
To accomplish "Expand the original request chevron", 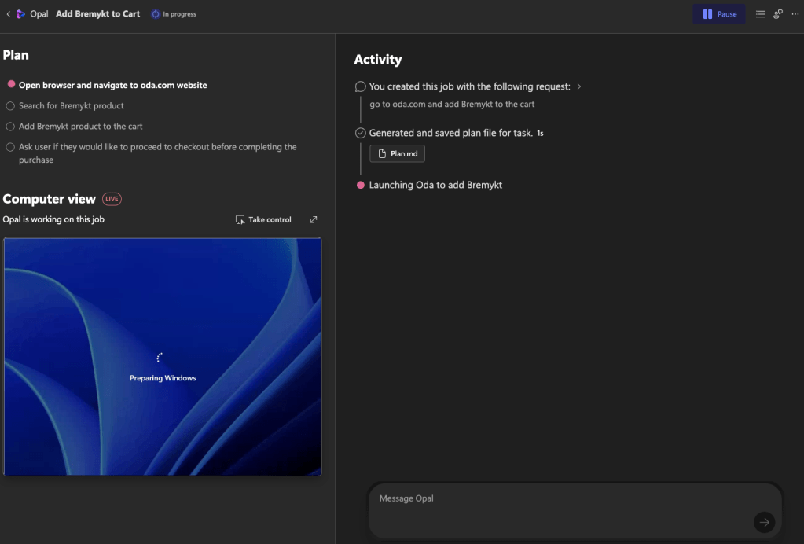I will tap(579, 86).
